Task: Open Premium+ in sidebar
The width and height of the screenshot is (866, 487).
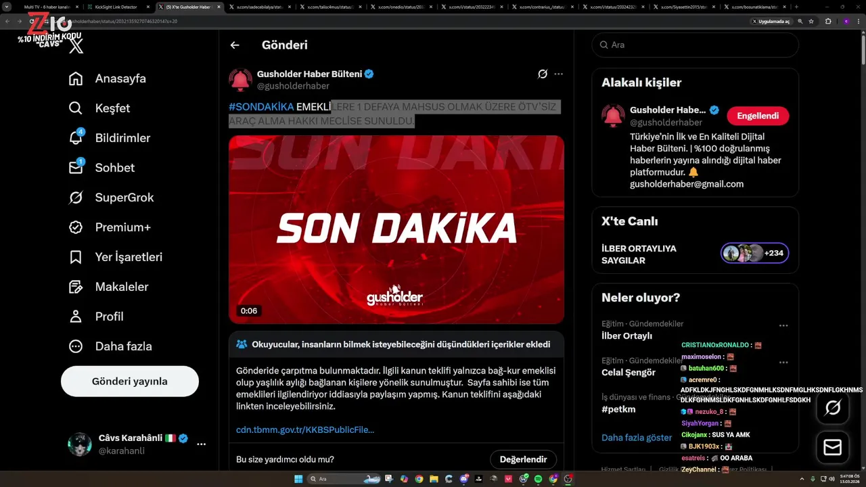Action: coord(110,227)
